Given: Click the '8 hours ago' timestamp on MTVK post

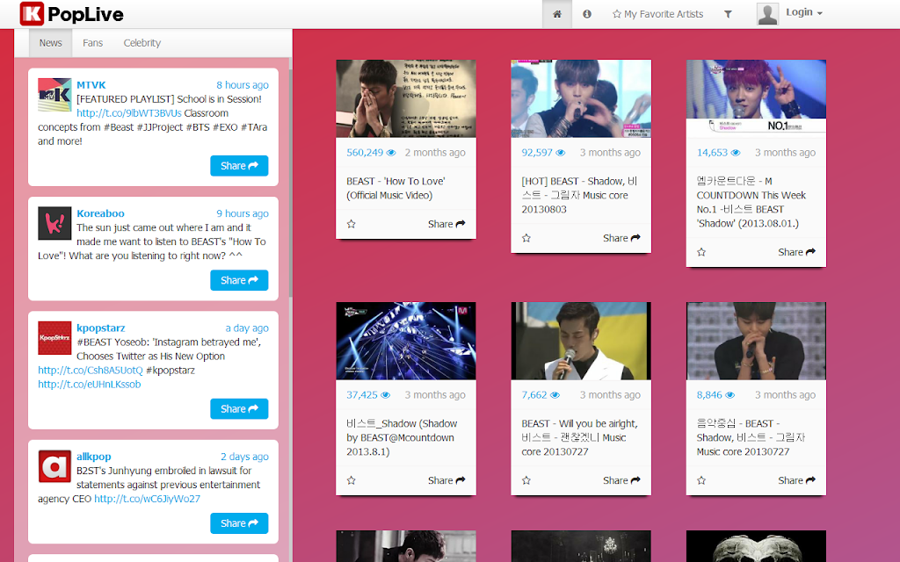Looking at the screenshot, I should point(243,85).
